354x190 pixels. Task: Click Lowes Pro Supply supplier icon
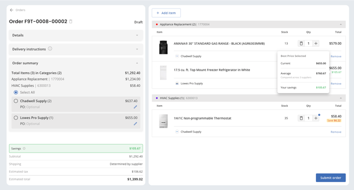click(177, 83)
